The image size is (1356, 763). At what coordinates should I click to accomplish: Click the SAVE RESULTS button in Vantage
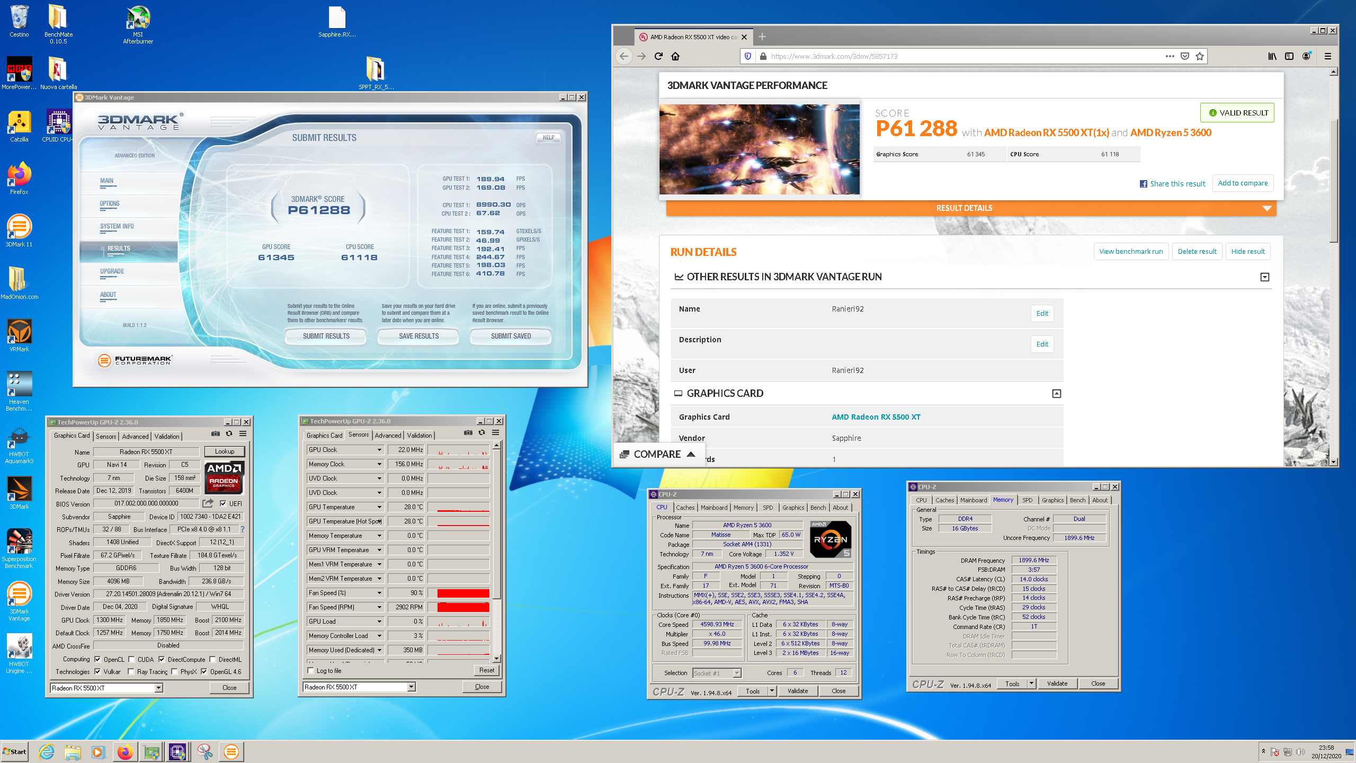coord(418,336)
